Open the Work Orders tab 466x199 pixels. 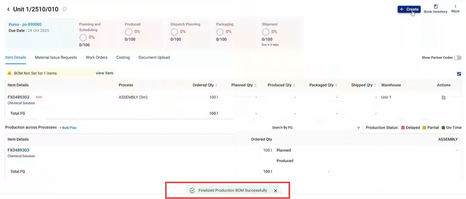97,58
